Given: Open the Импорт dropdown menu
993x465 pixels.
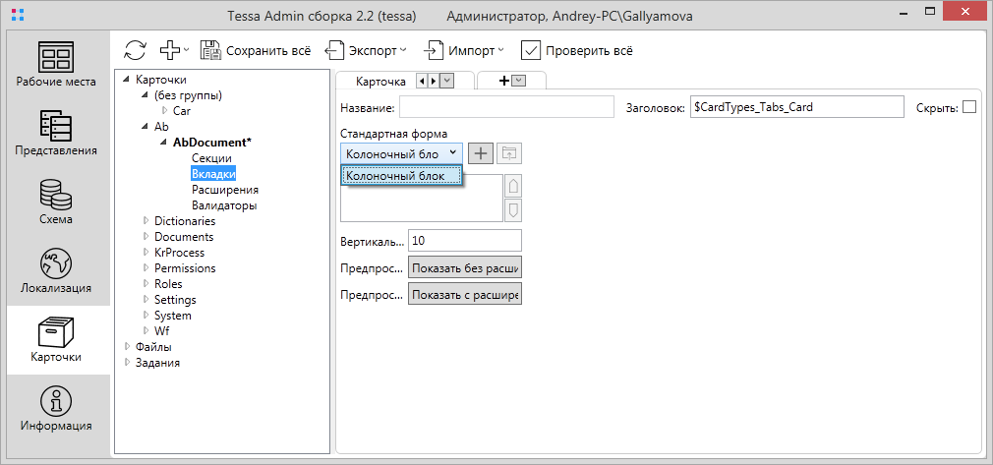Looking at the screenshot, I should tap(464, 50).
